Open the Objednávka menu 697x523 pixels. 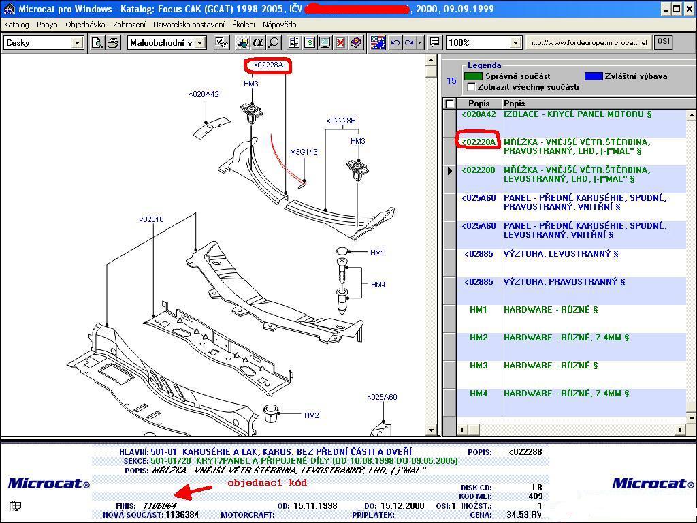[85, 25]
